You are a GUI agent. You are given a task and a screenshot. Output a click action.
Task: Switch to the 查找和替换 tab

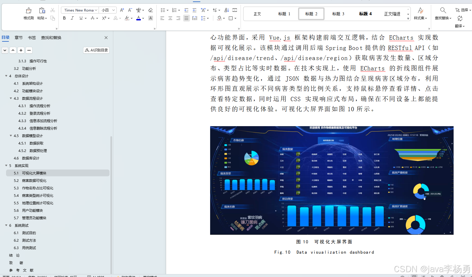coord(51,38)
